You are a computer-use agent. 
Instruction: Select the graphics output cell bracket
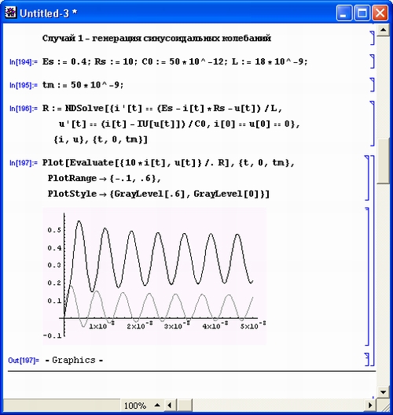pyautogui.click(x=367, y=276)
